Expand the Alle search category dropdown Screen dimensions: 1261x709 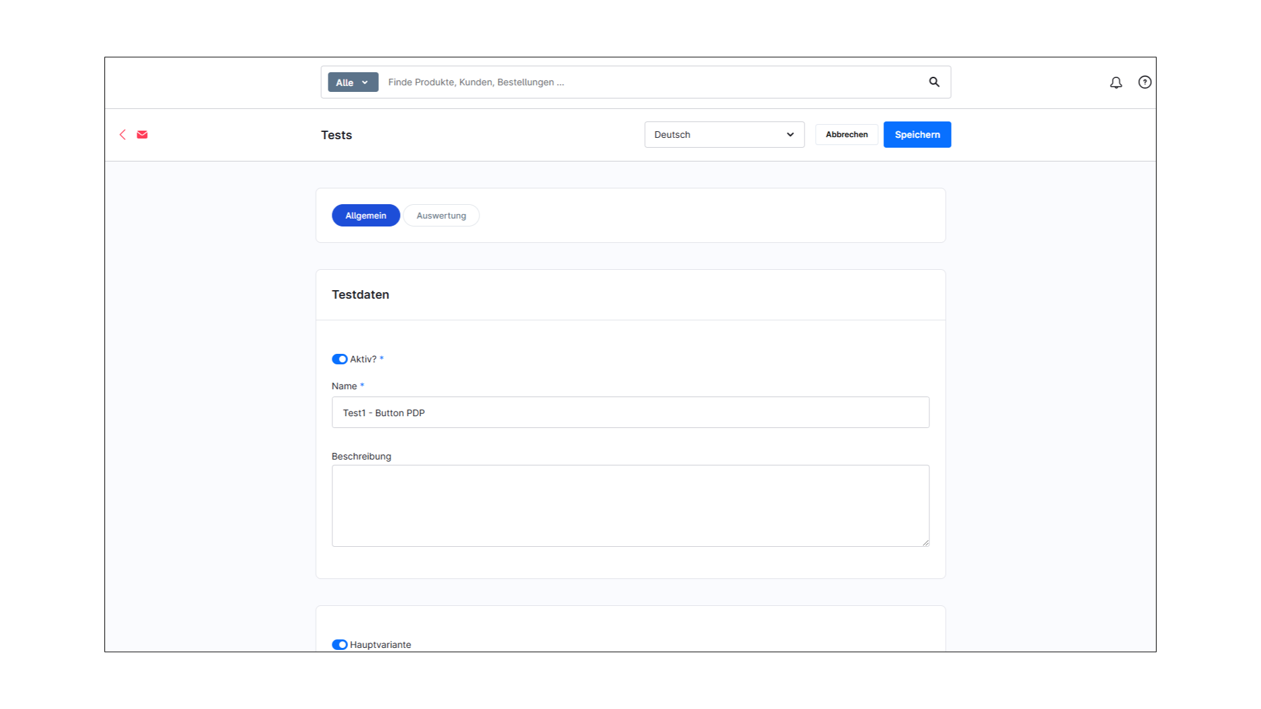point(353,82)
